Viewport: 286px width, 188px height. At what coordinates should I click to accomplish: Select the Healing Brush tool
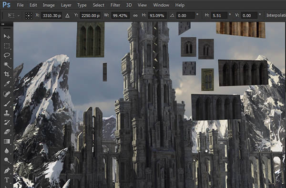pos(7,94)
